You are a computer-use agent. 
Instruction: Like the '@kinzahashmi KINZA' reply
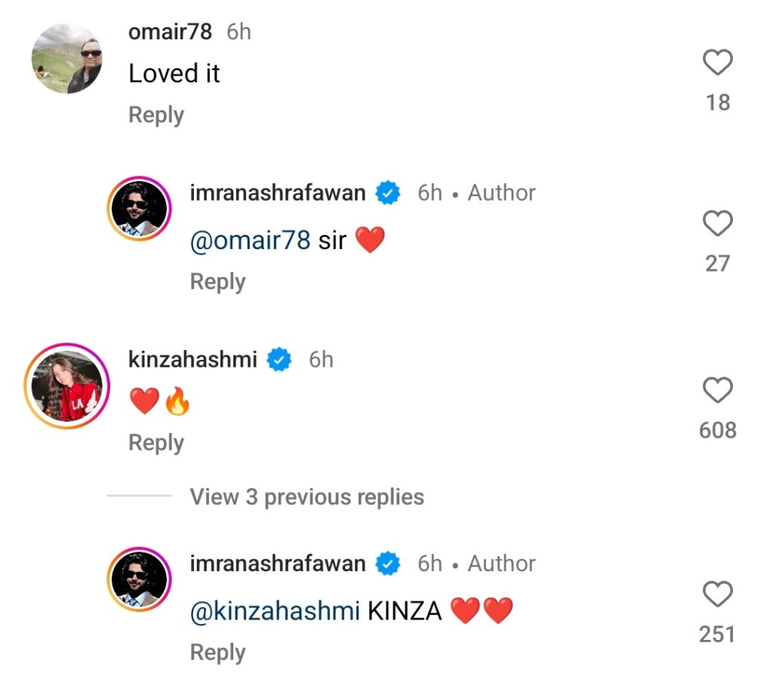coord(717,593)
